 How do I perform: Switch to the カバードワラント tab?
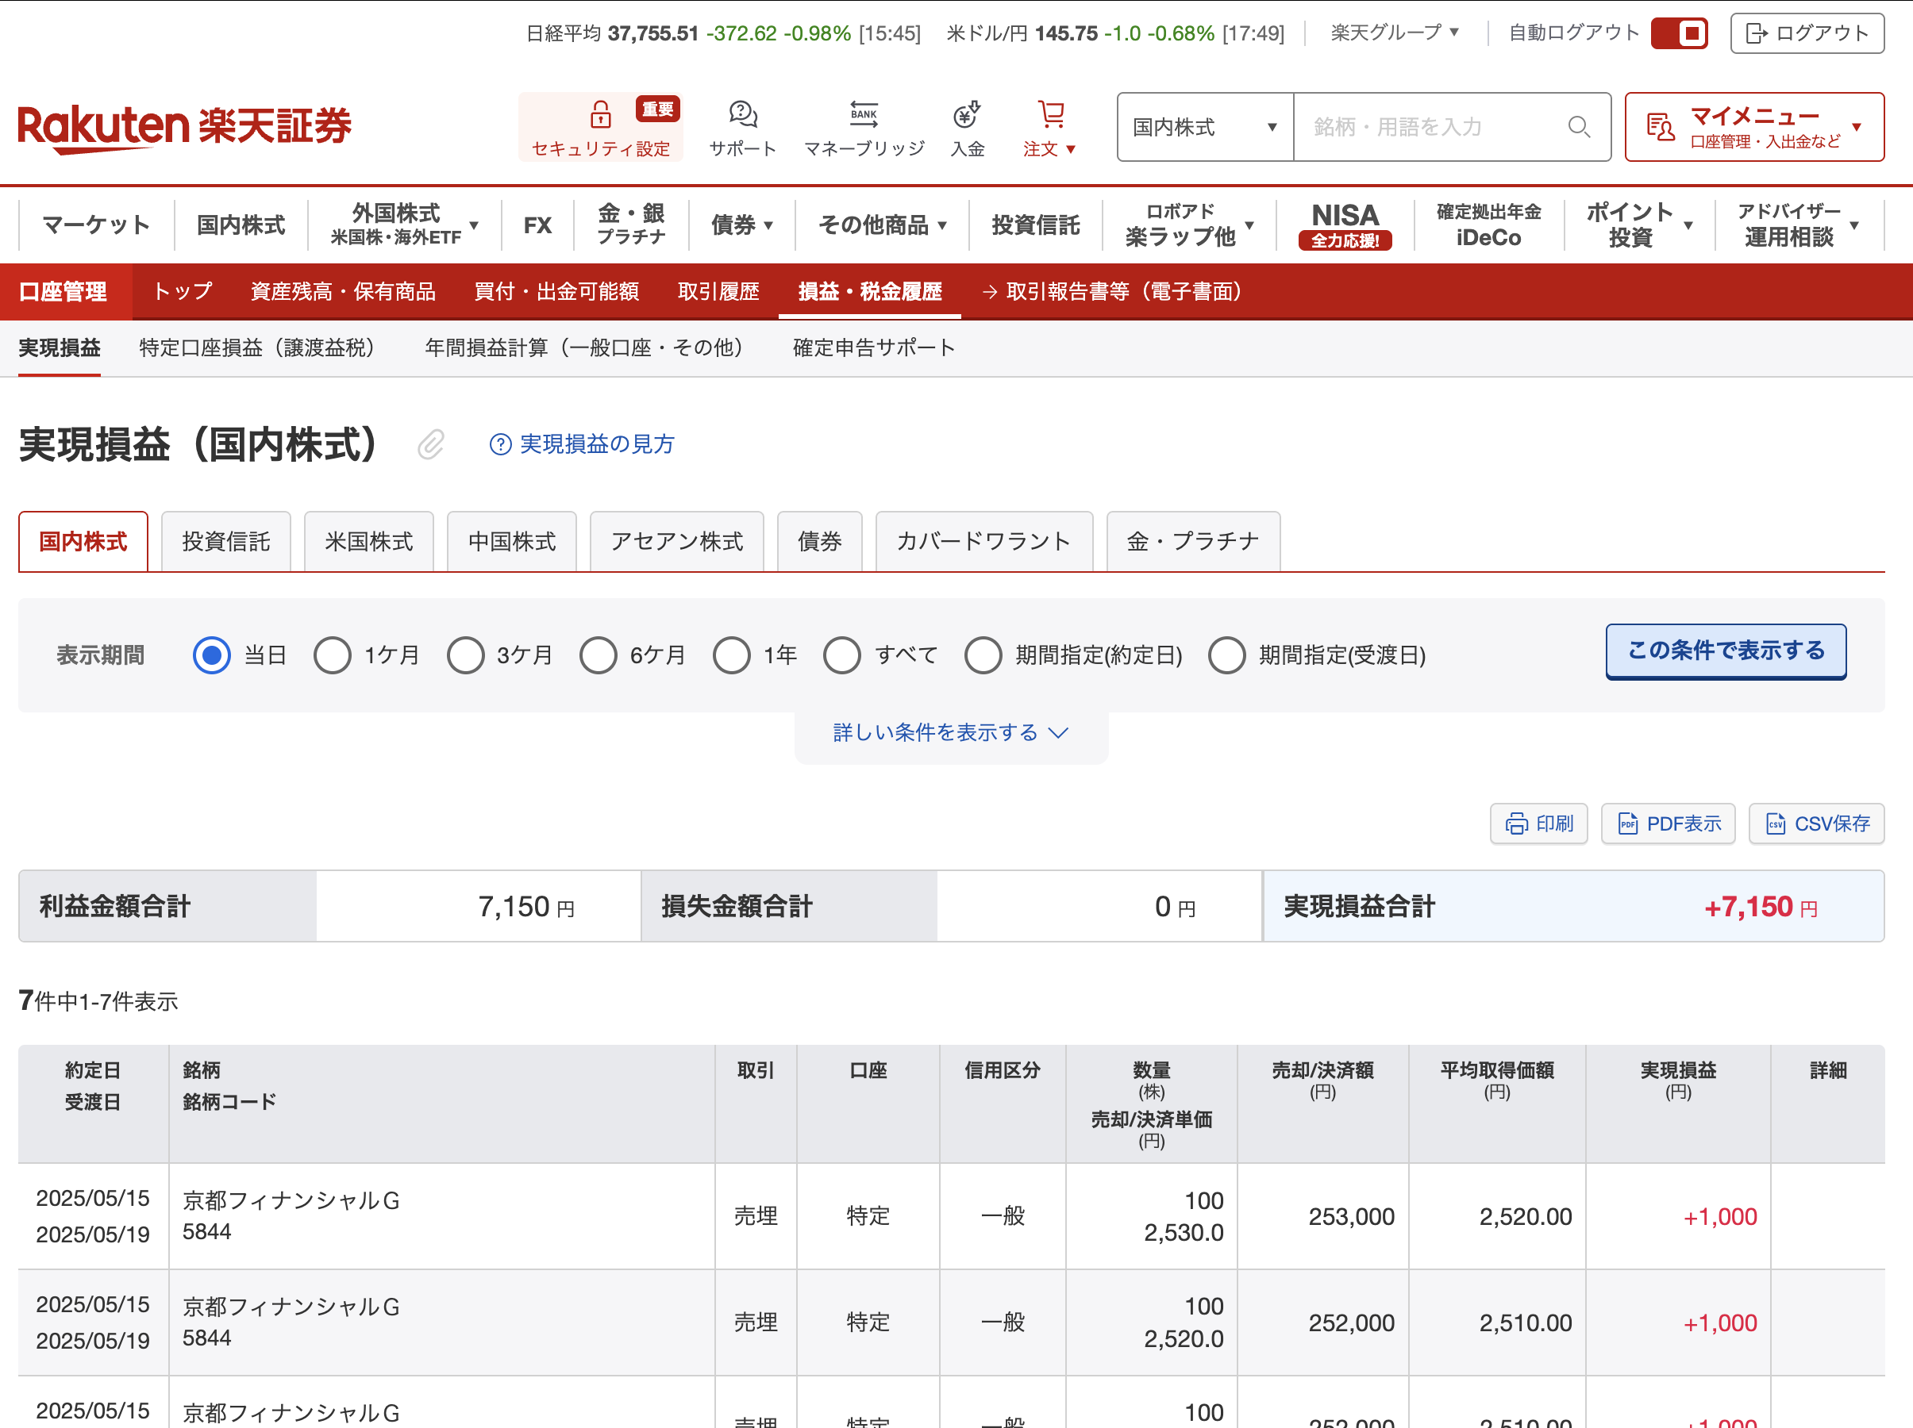tap(984, 542)
